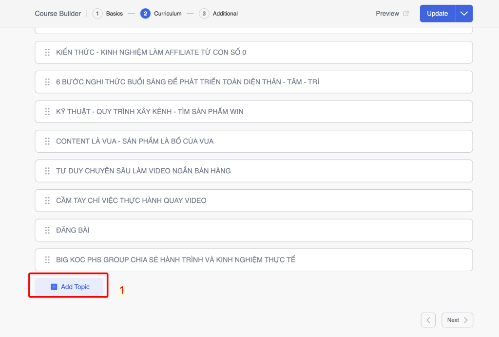The image size is (499, 337).
Task: Click drag handle for KIẾN THỨC topic
Action: coord(47,52)
